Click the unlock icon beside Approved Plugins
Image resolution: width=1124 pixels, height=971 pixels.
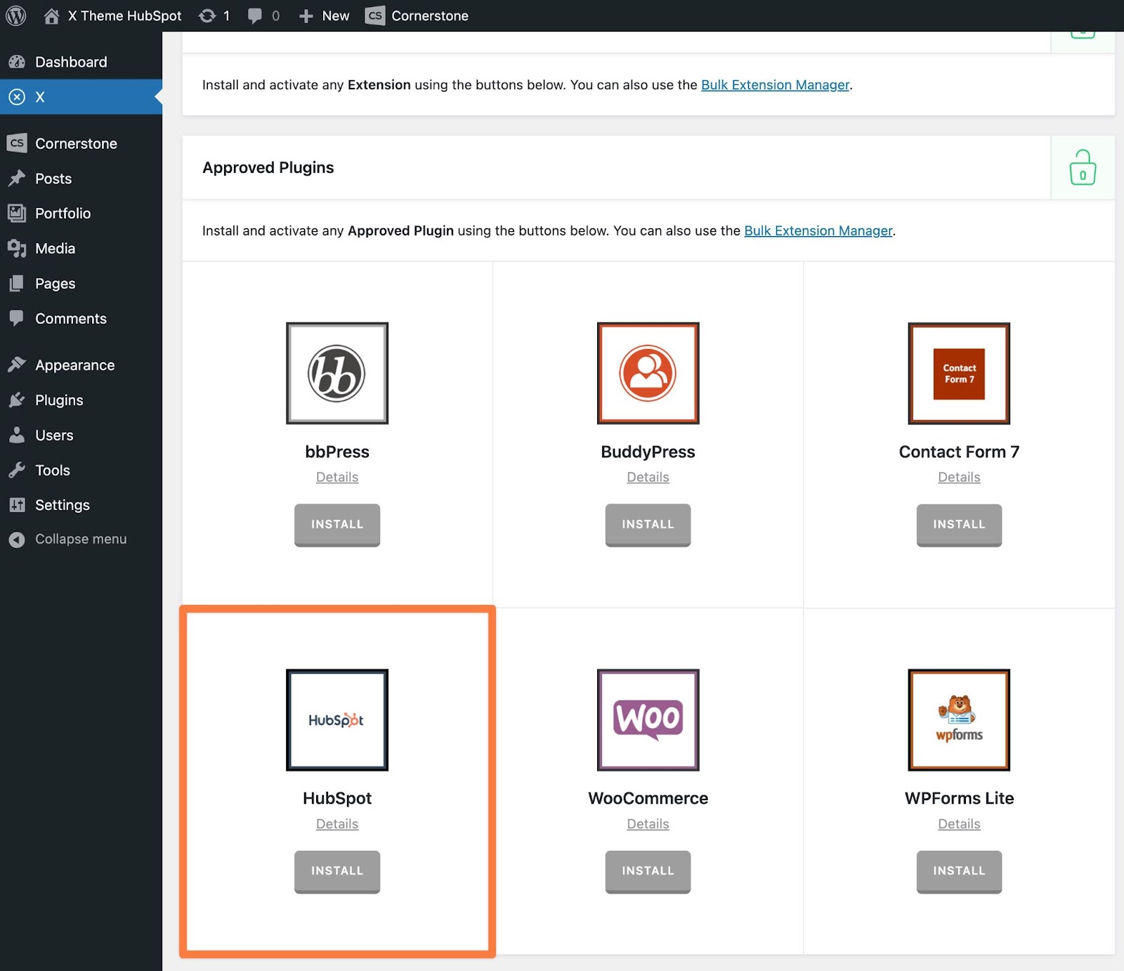1082,167
